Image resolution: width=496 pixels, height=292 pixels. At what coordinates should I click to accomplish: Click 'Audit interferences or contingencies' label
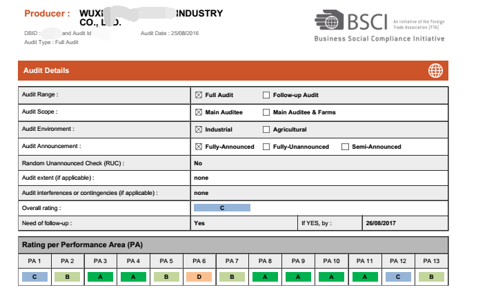pyautogui.click(x=90, y=193)
